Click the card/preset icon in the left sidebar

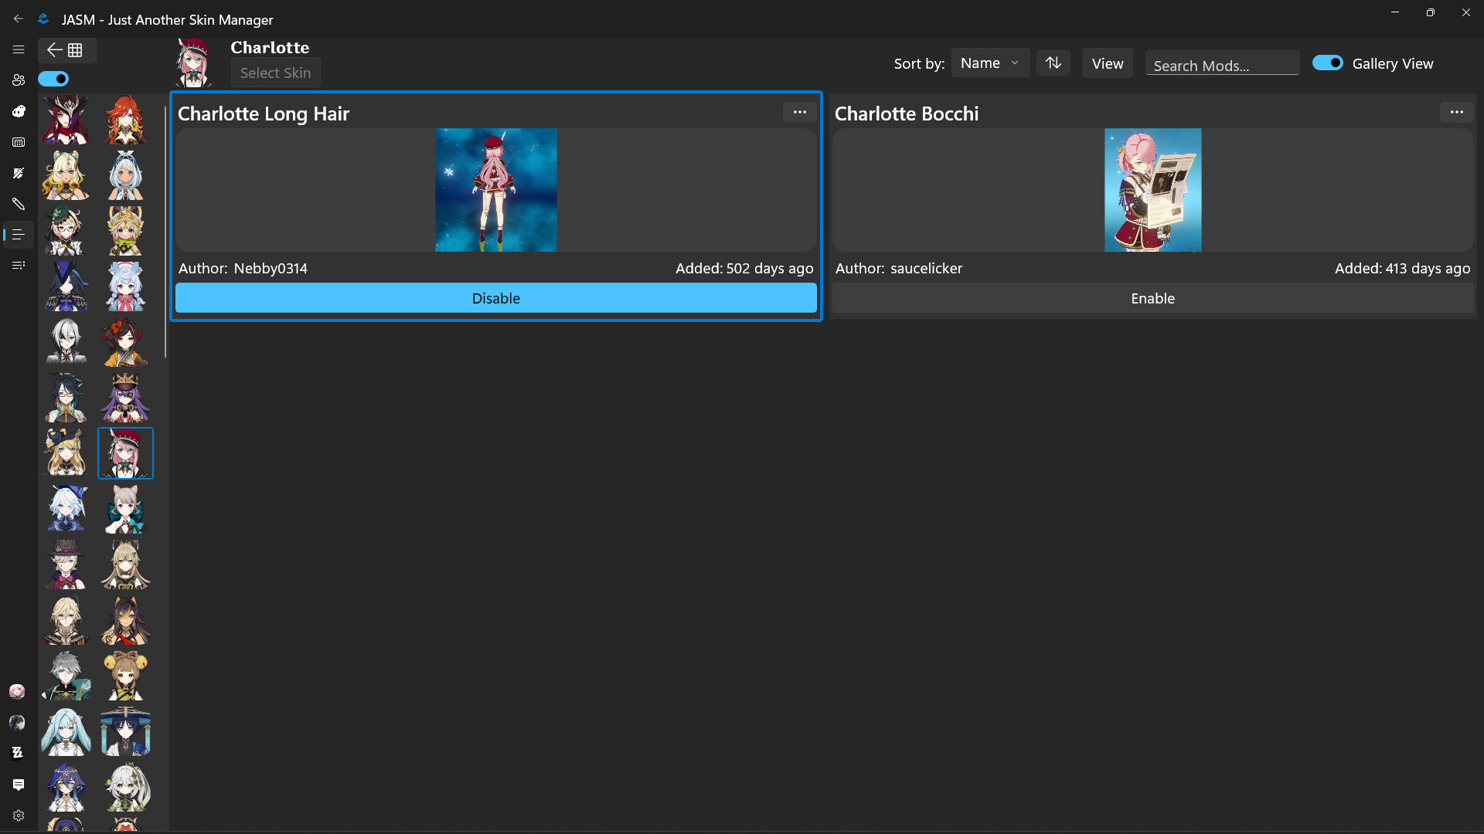[19, 142]
